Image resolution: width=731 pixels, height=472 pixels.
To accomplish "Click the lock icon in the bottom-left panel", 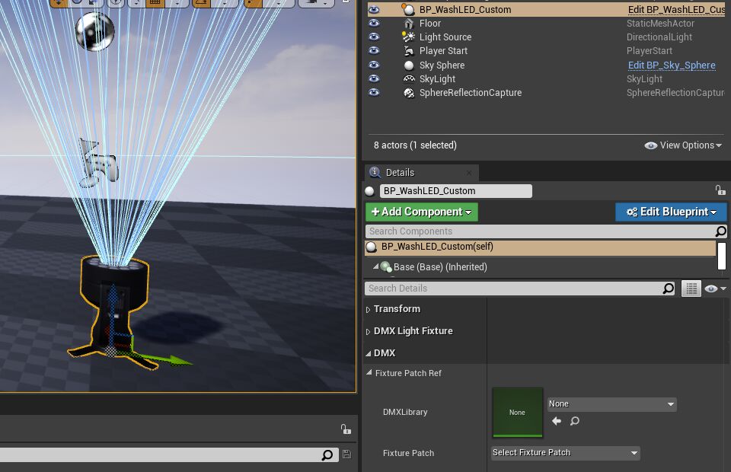I will click(346, 429).
